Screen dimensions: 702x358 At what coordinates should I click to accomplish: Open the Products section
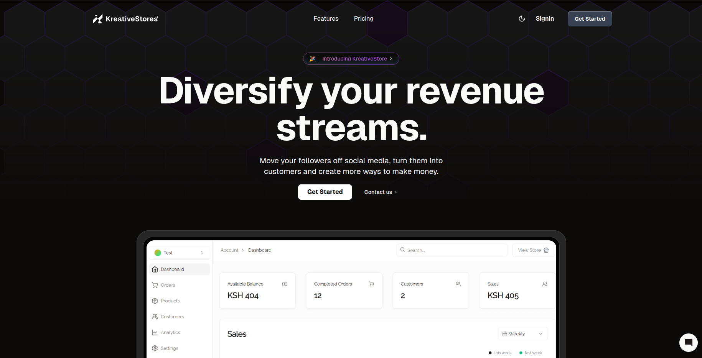(x=170, y=301)
